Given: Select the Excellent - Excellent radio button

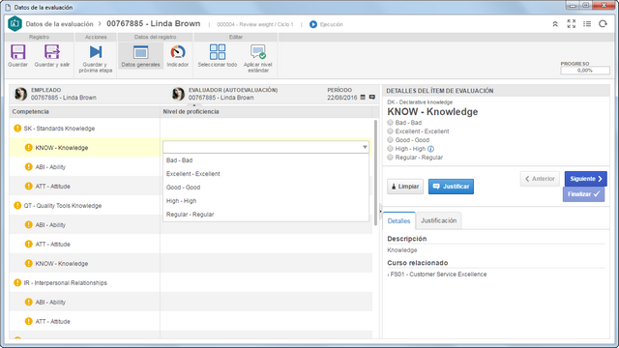Looking at the screenshot, I should point(390,131).
